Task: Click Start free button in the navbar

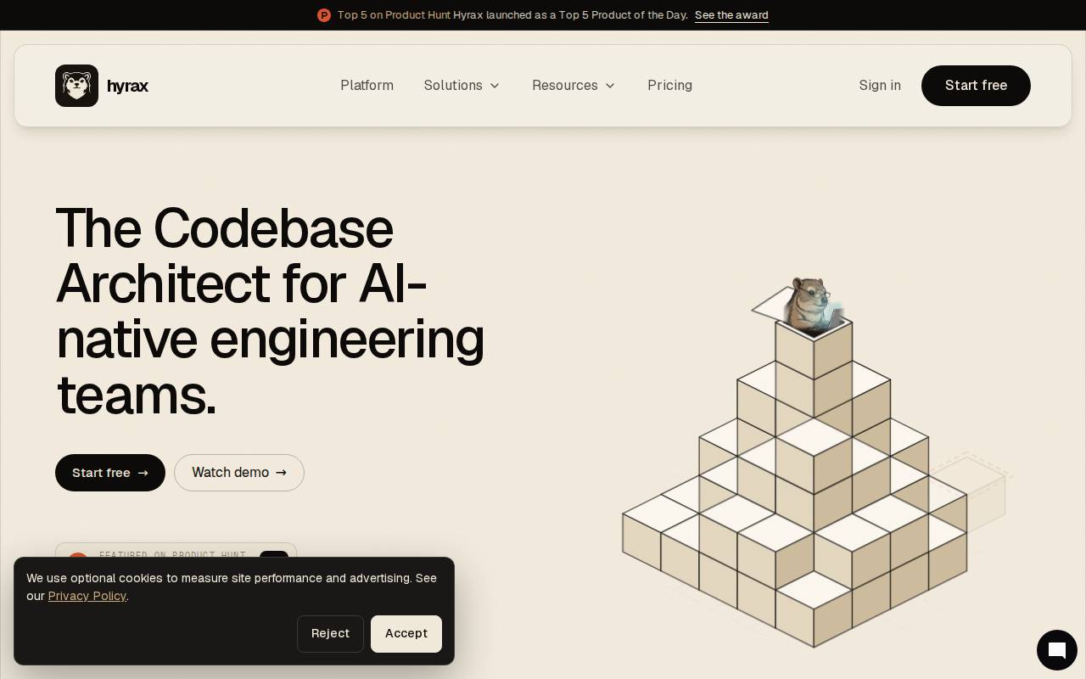Action: pos(976,86)
